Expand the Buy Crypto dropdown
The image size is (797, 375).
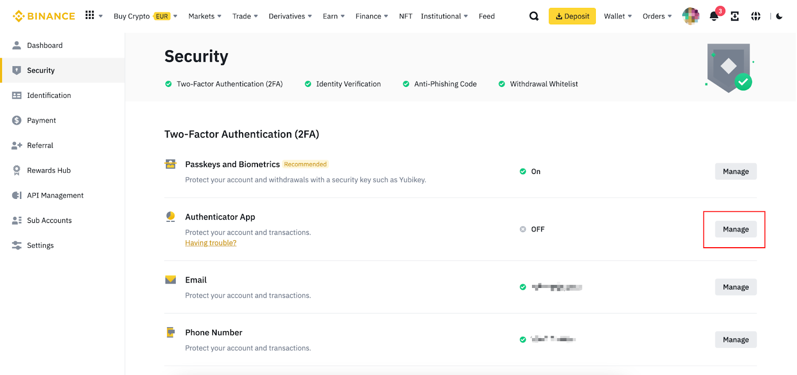[x=145, y=16]
